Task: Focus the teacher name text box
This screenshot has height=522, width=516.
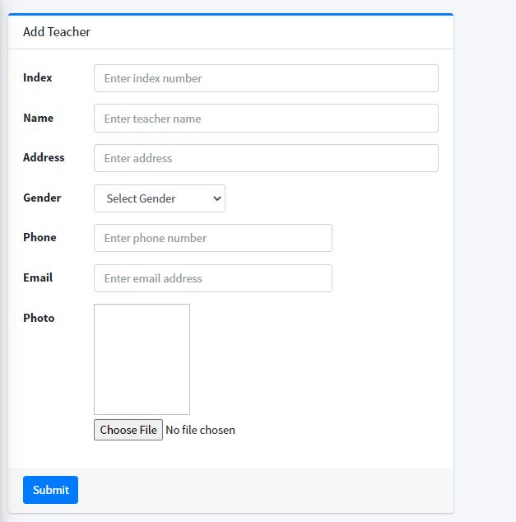Action: click(266, 119)
